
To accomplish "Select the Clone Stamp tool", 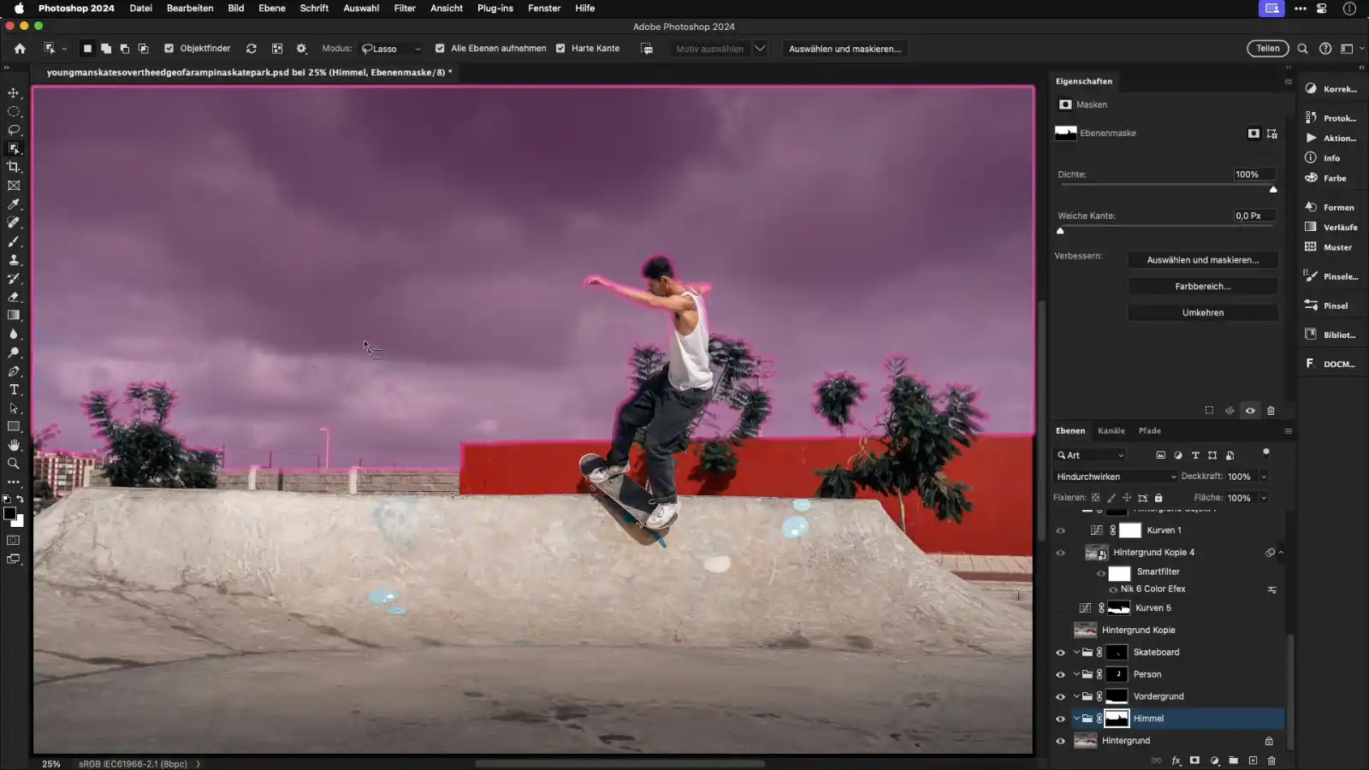I will pyautogui.click(x=14, y=260).
